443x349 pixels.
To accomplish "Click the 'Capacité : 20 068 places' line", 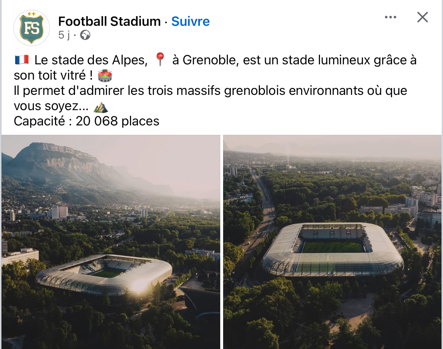I will [x=87, y=121].
